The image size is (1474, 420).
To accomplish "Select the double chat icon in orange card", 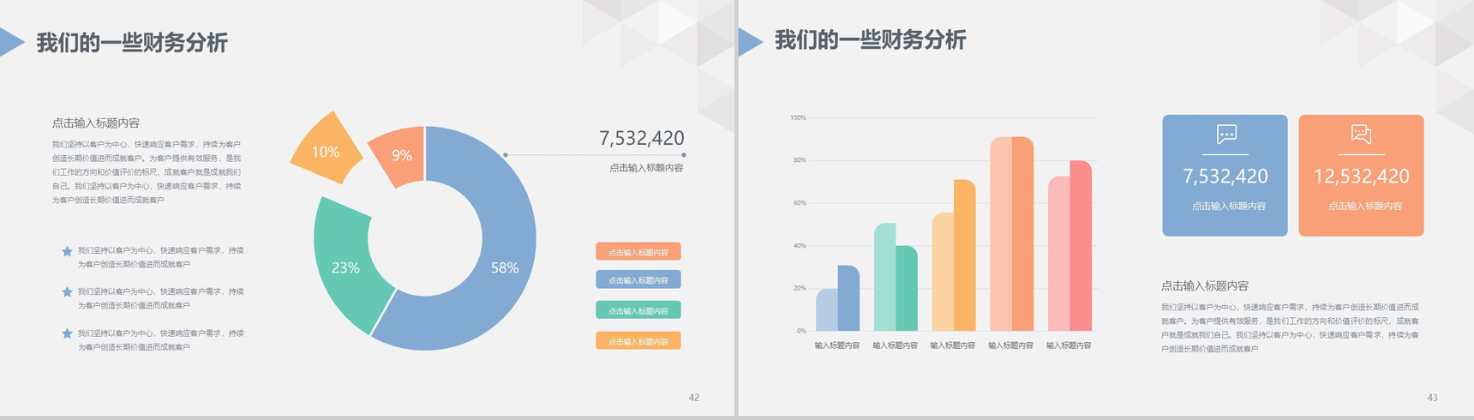I will (1361, 134).
